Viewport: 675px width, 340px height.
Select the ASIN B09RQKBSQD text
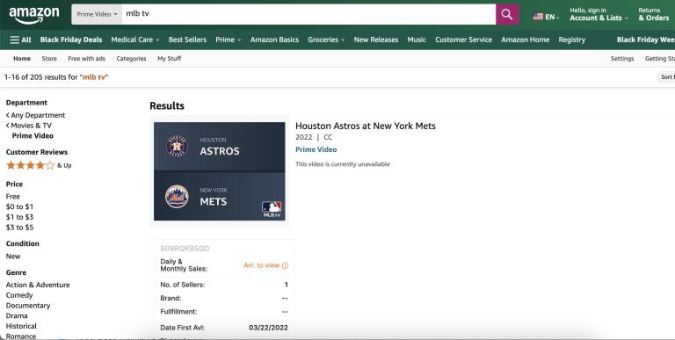(185, 249)
